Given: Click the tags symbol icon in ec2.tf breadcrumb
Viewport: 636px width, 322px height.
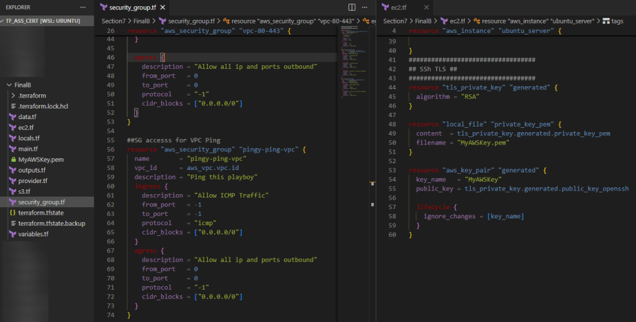Looking at the screenshot, I should 606,20.
